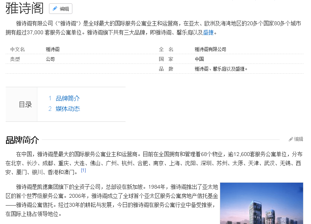Click the value 雅诗阁、馨乐庭以及盛捷 in the info table

pyautogui.click(x=221, y=69)
